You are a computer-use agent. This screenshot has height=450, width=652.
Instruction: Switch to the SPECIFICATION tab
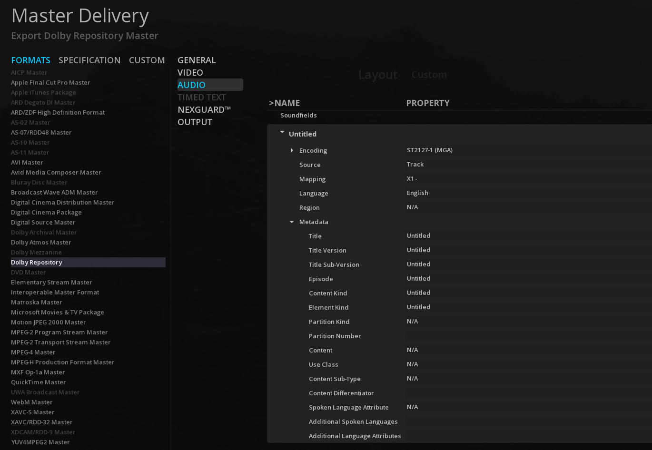(x=89, y=60)
